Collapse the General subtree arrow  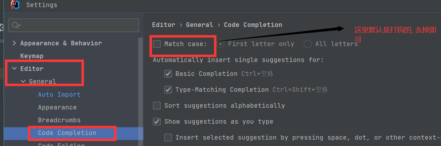(23, 82)
